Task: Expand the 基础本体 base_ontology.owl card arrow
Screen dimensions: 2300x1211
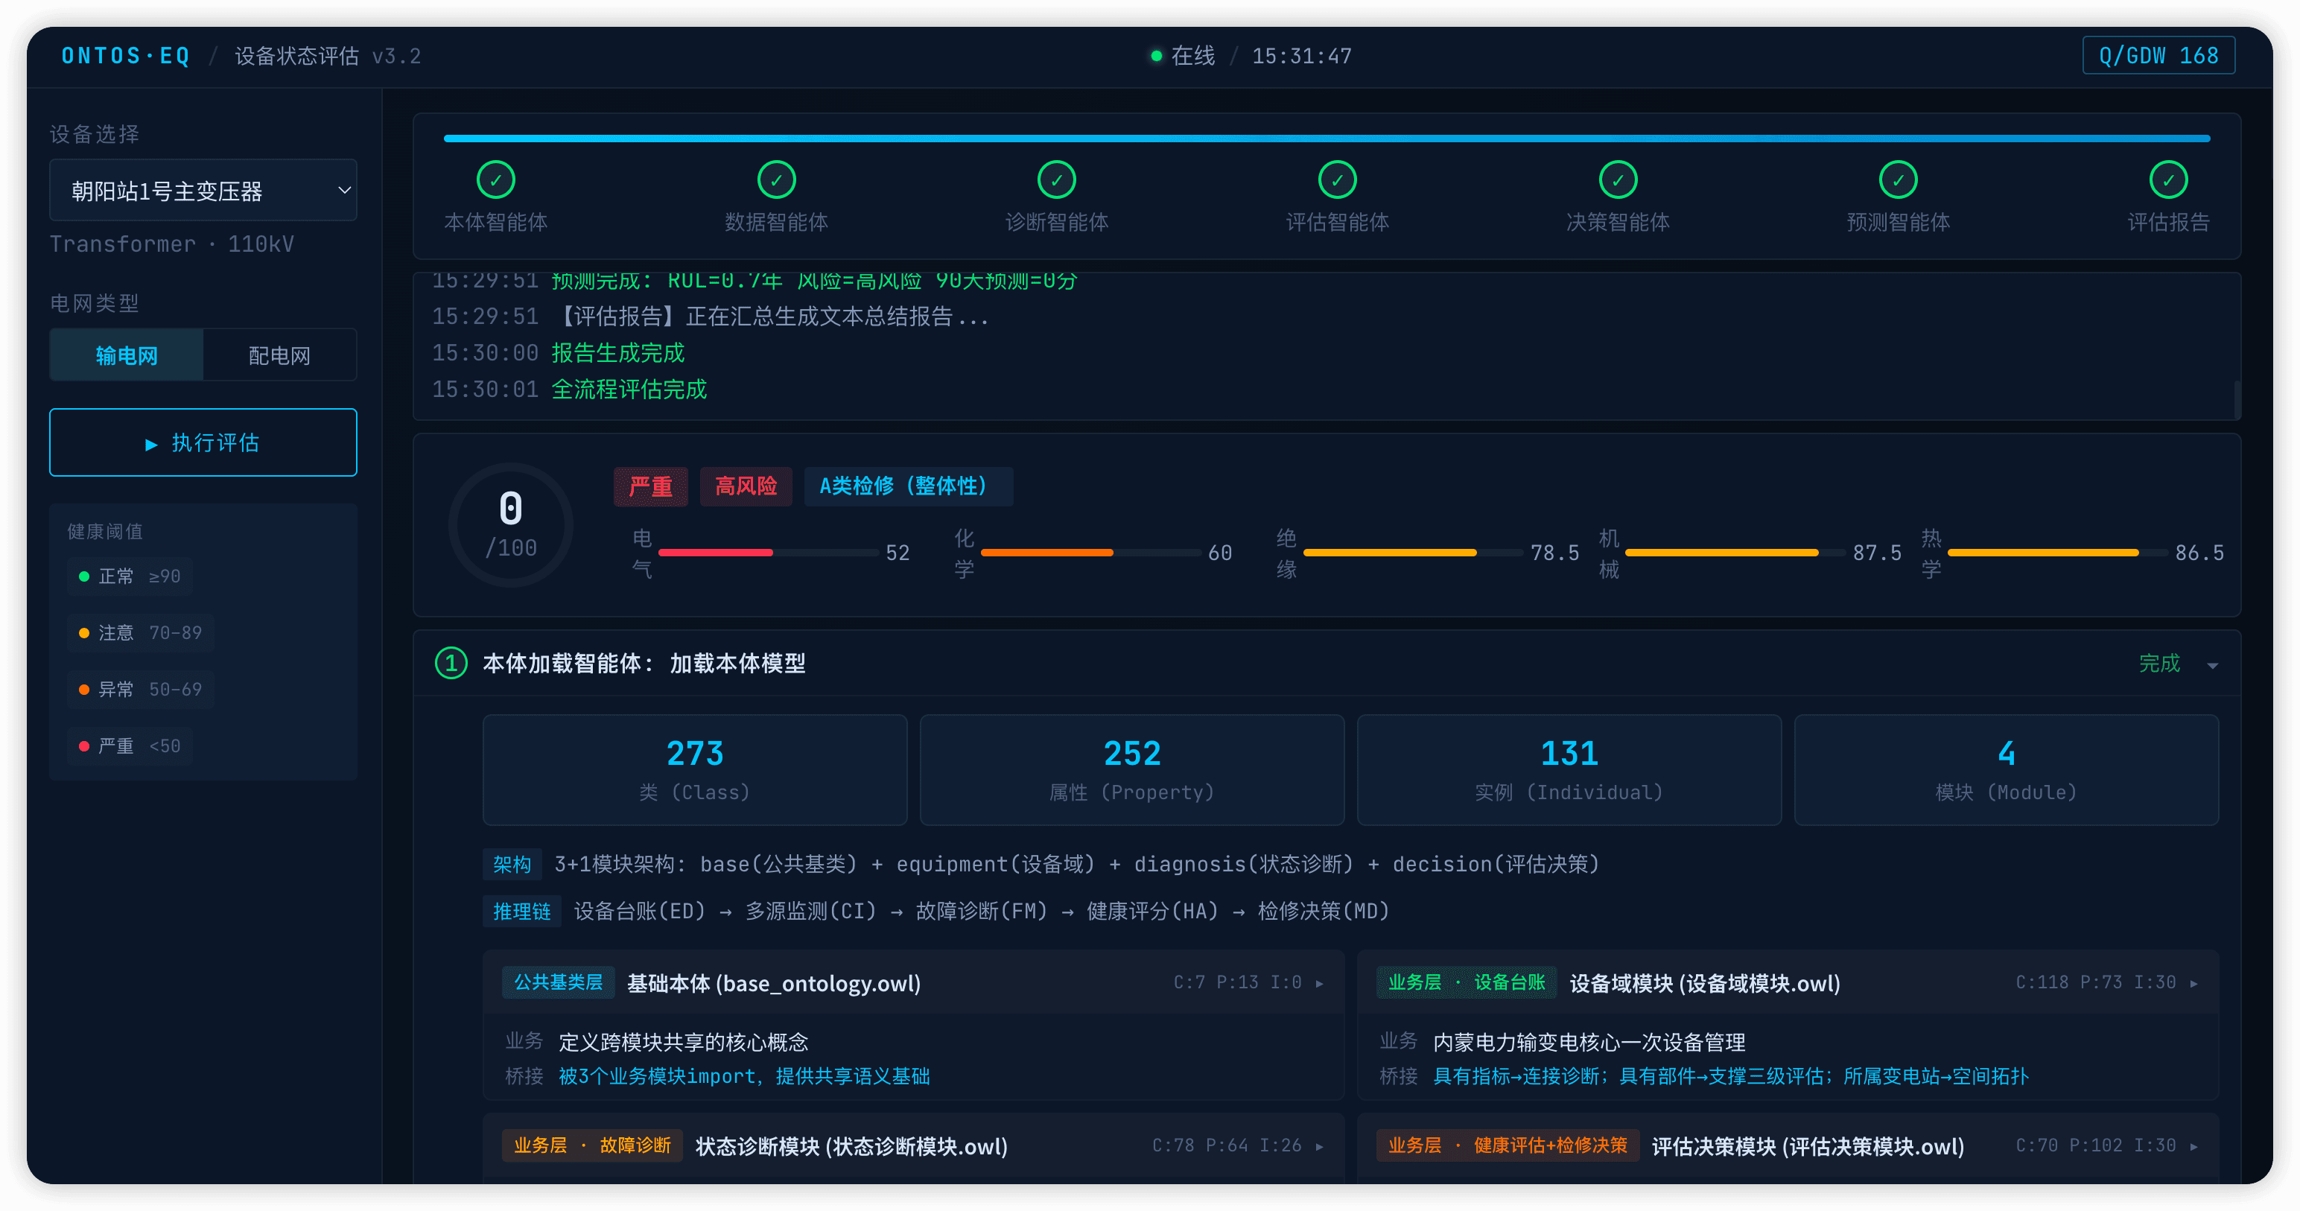Action: pyautogui.click(x=1320, y=983)
